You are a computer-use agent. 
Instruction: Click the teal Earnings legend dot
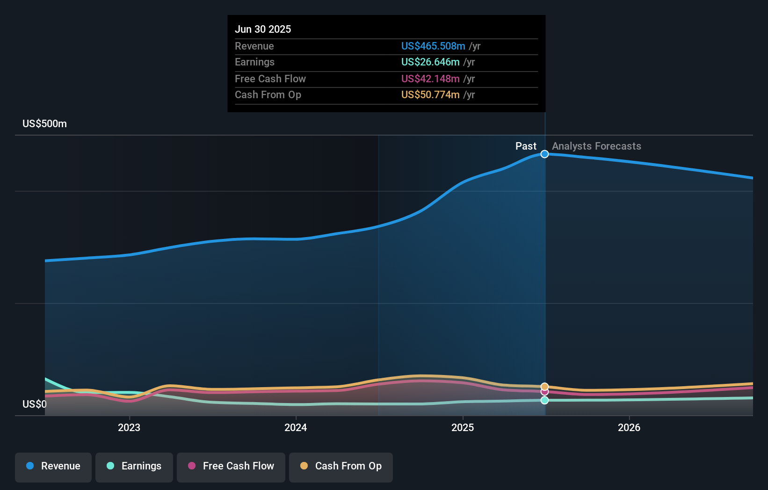pos(109,466)
